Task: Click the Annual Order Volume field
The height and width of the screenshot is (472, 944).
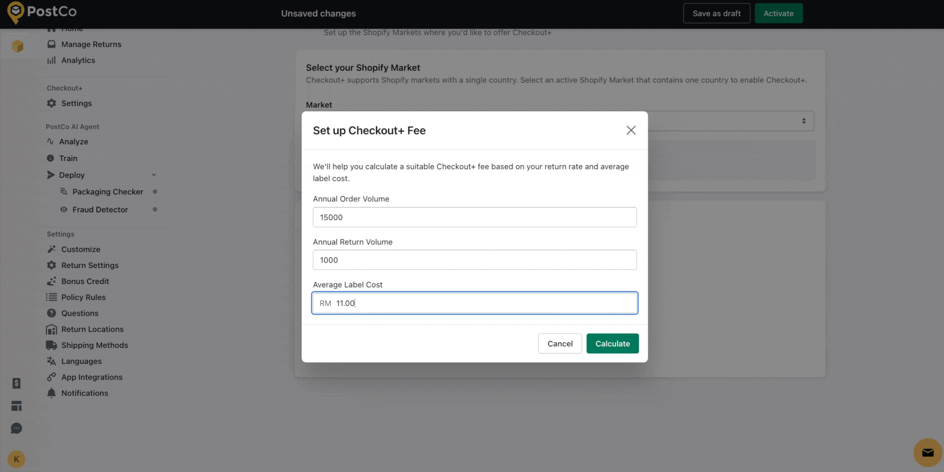Action: 474,217
